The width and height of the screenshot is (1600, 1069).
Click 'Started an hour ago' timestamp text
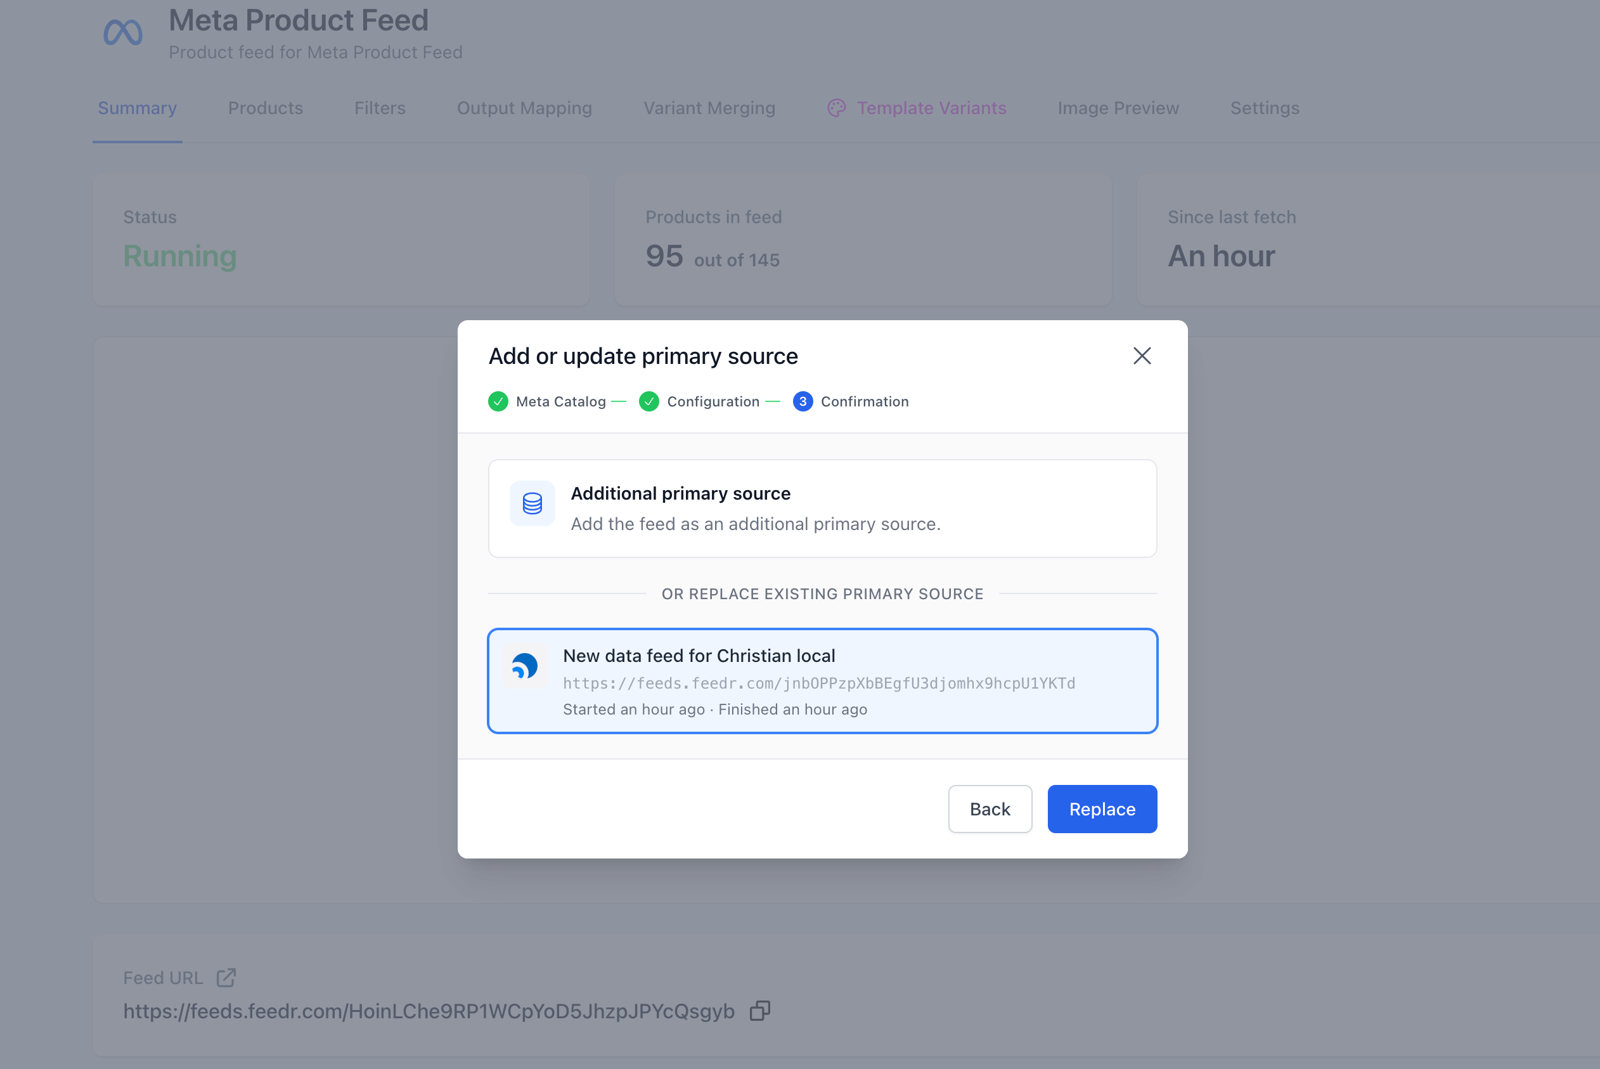(634, 709)
